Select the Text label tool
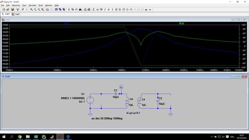Screen dimensions: 249x140 tap(146, 10)
